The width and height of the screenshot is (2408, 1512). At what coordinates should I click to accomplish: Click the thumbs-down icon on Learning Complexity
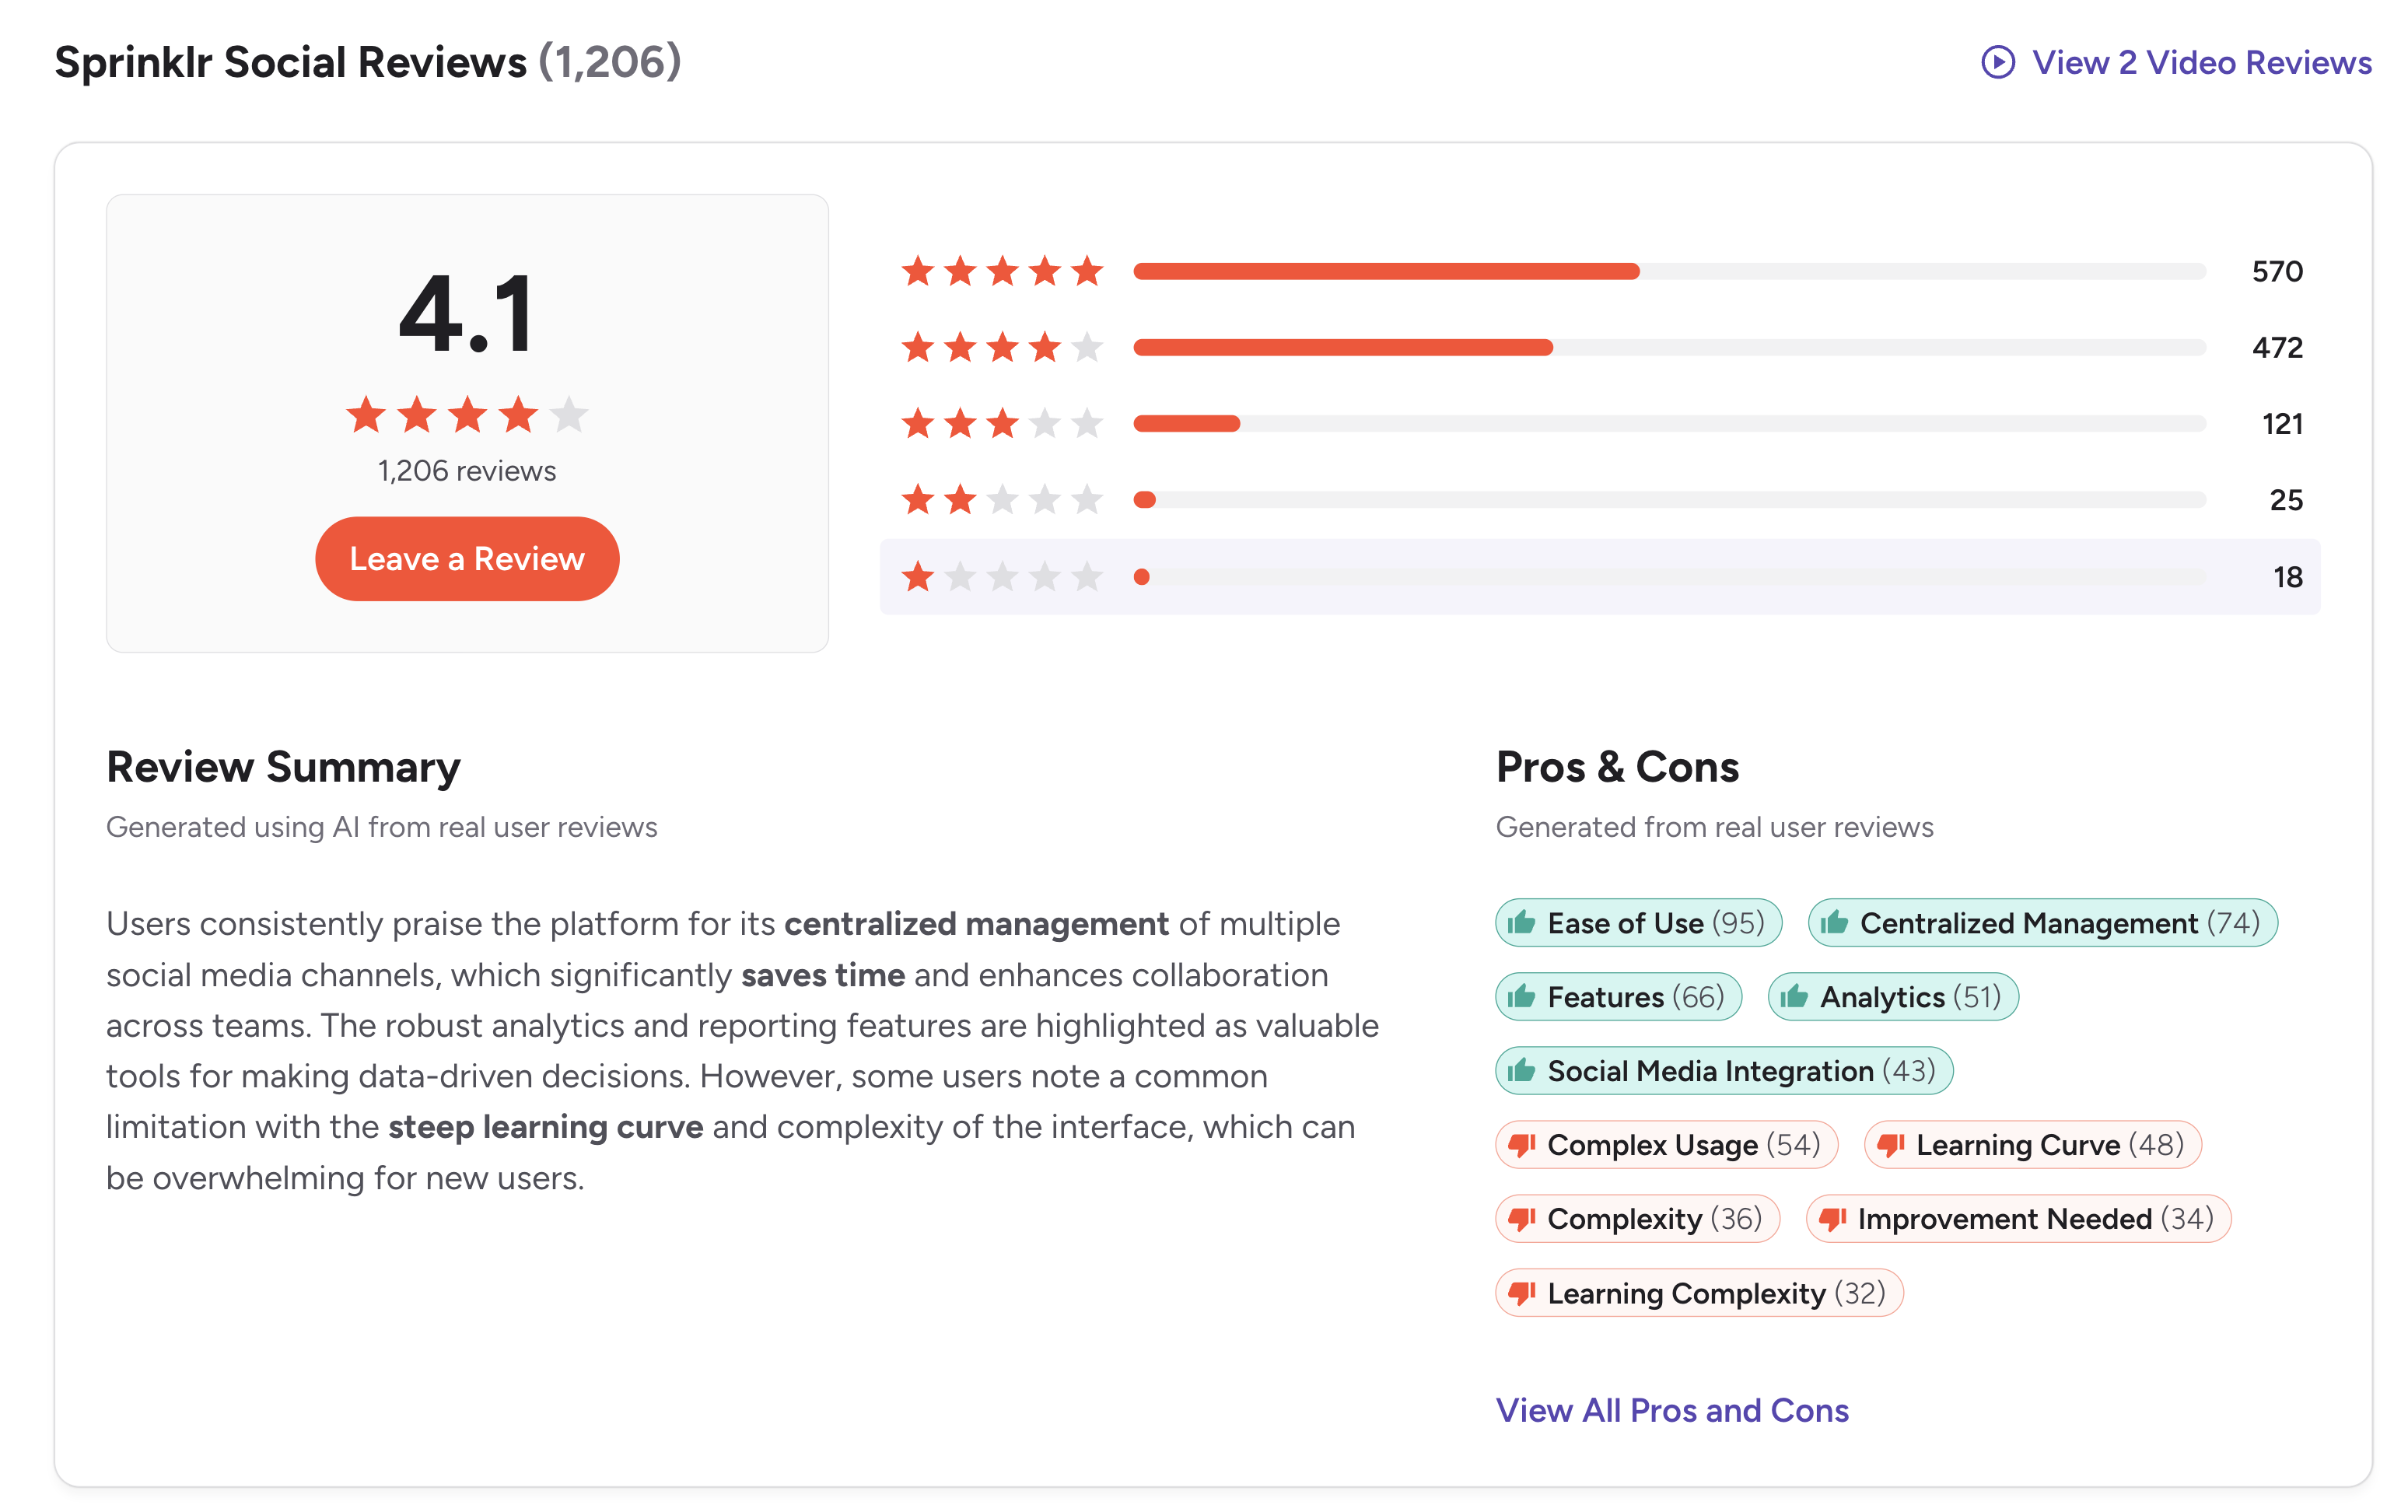click(1521, 1293)
